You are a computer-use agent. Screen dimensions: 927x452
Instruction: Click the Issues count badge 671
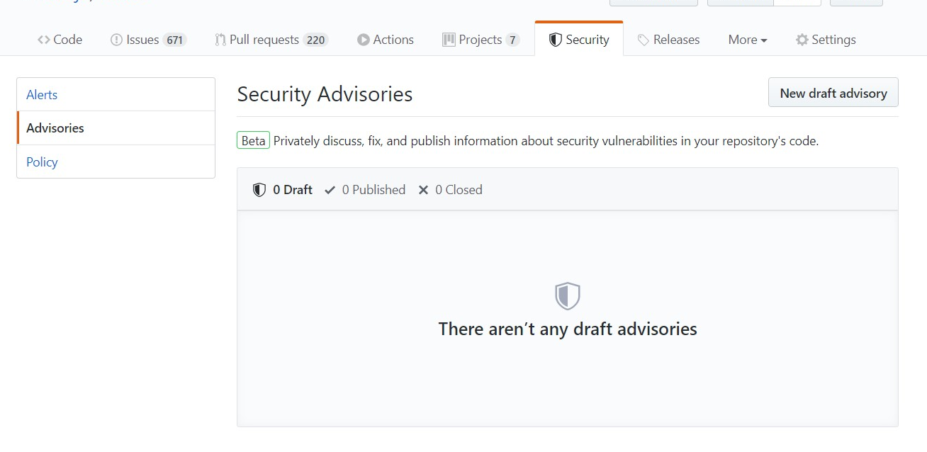[x=174, y=40]
